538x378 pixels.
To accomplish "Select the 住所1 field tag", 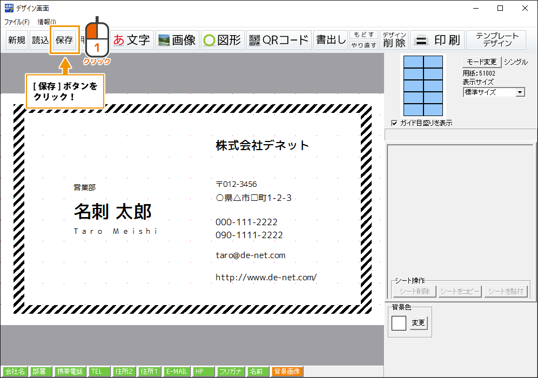I will click(x=149, y=372).
